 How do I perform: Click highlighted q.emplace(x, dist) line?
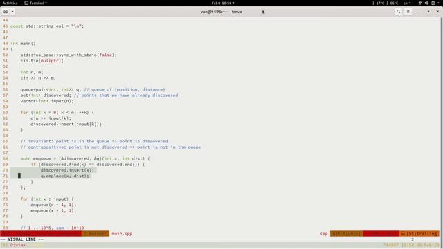[64, 176]
